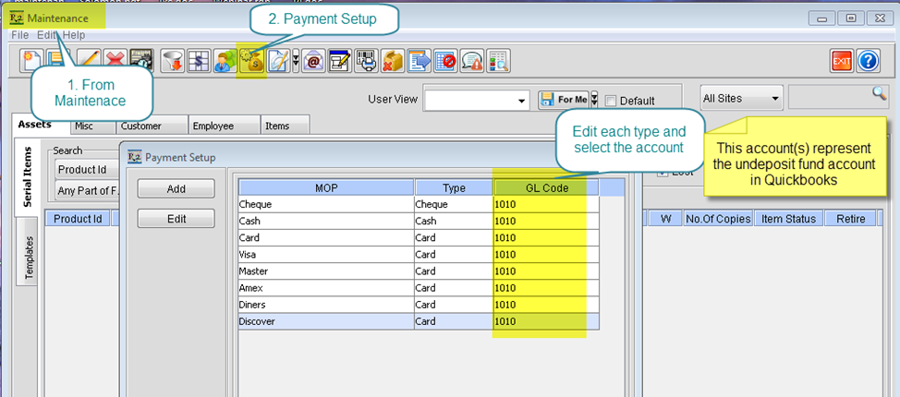Enable the Default checkbox
Image resolution: width=900 pixels, height=397 pixels.
pyautogui.click(x=610, y=101)
